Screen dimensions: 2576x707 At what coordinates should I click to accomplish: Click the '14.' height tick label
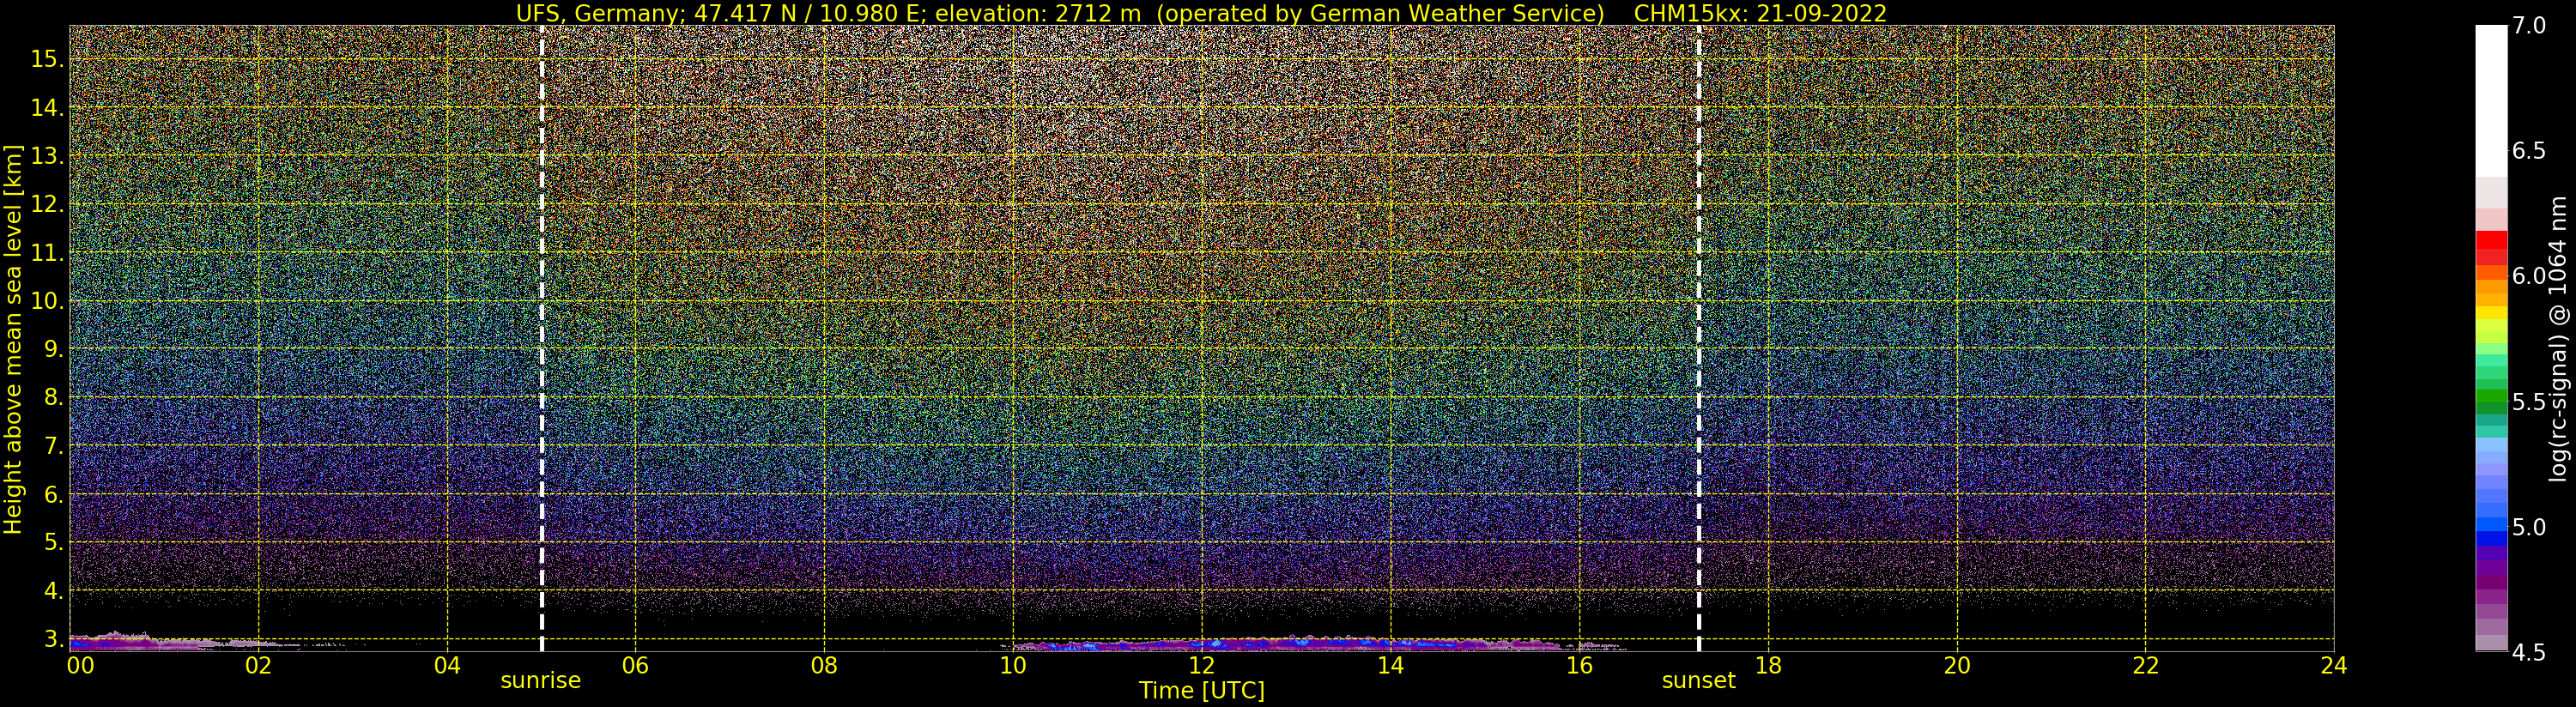tap(46, 108)
